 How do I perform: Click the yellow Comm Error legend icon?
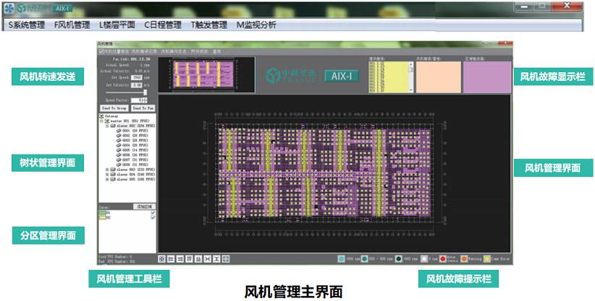pos(487,258)
